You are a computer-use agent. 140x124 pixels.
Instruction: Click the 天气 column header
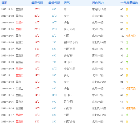67,3
